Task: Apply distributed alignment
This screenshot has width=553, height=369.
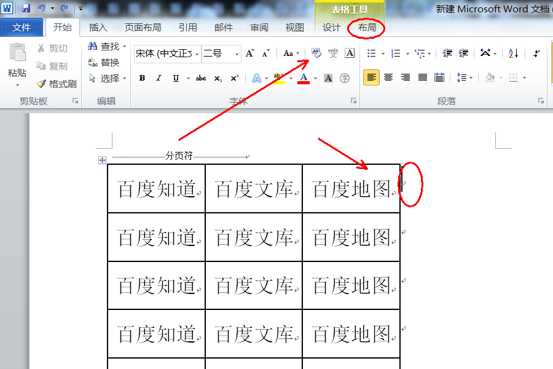Action: (x=439, y=77)
